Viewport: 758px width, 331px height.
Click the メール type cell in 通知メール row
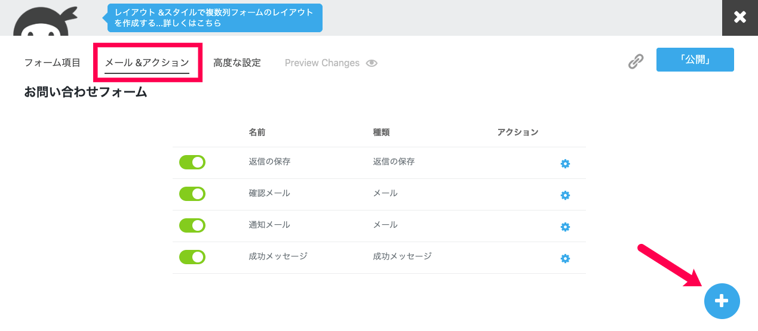pos(386,225)
